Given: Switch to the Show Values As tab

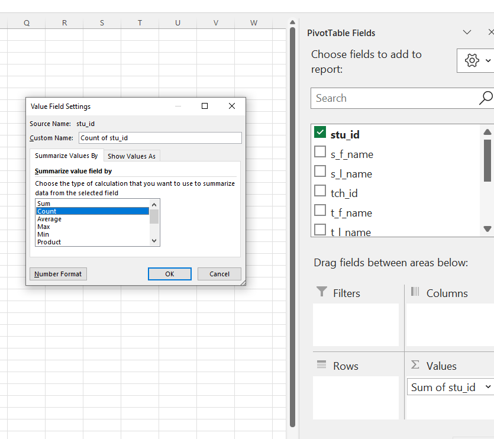Looking at the screenshot, I should tap(132, 156).
